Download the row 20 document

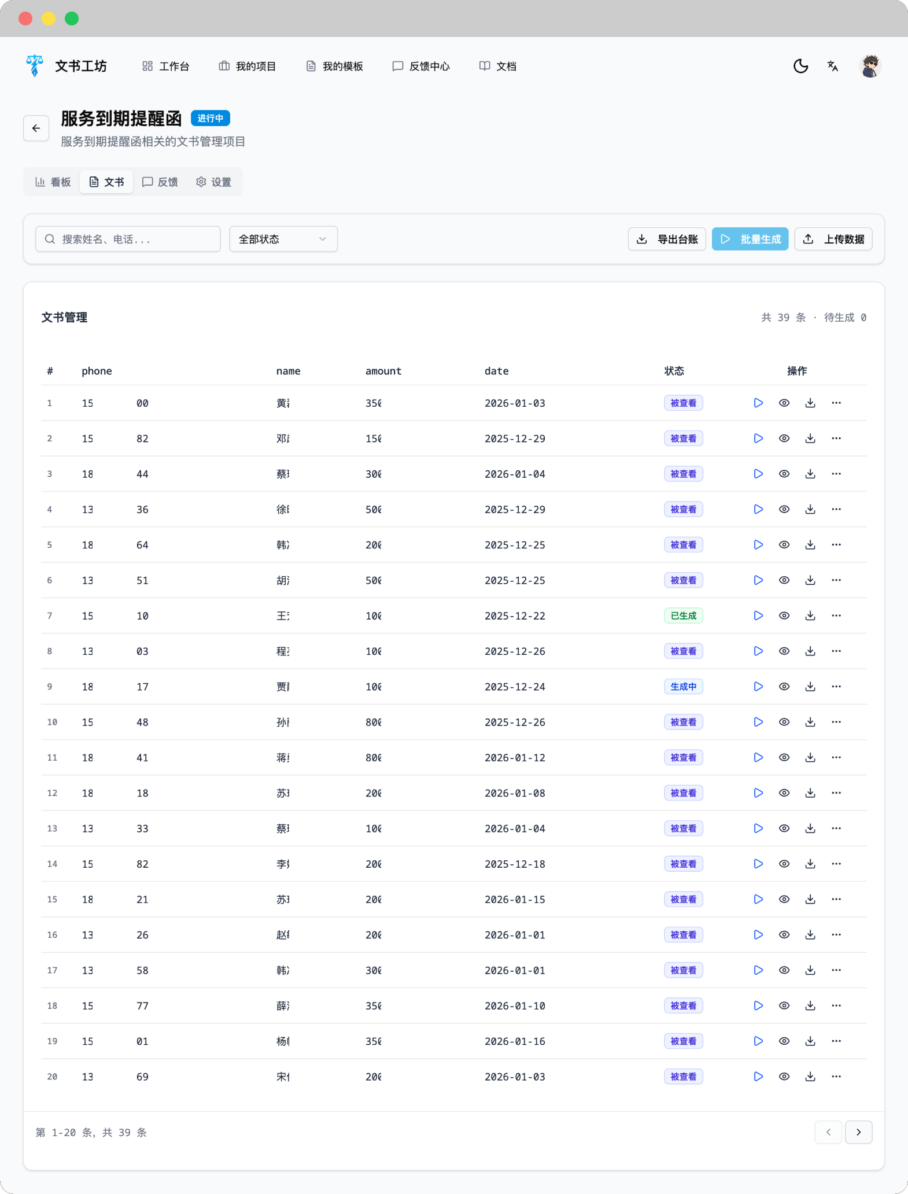pyautogui.click(x=810, y=1077)
